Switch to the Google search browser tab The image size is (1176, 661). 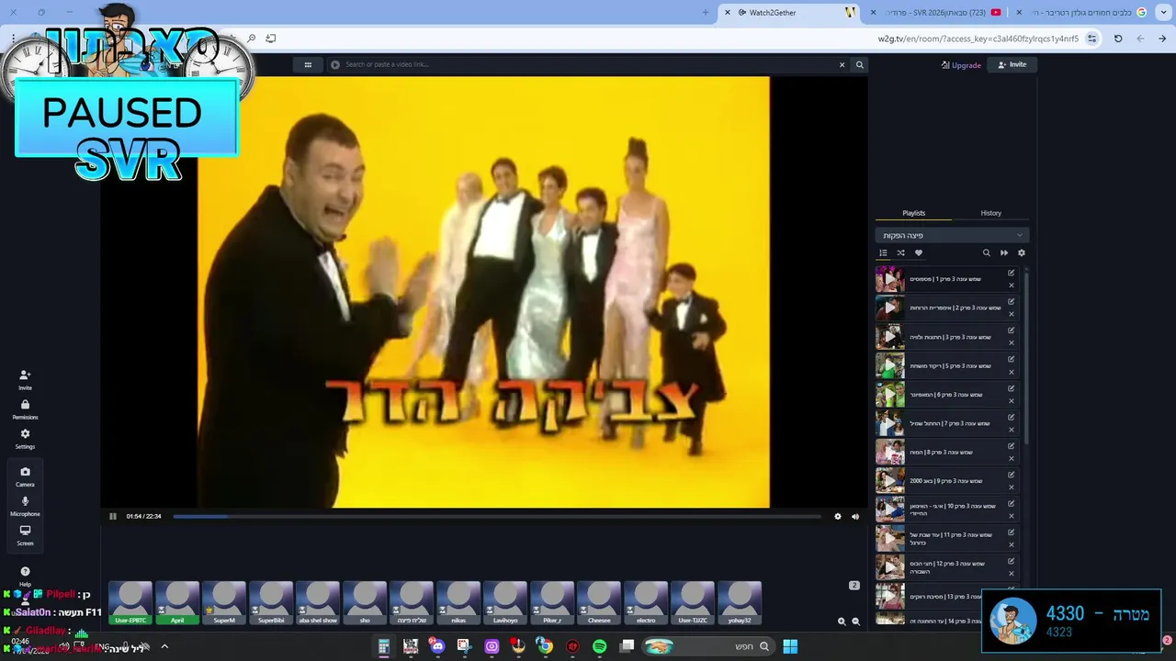(1084, 12)
